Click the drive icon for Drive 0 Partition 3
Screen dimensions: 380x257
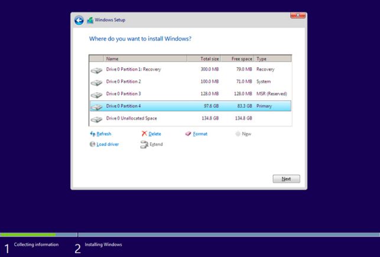point(96,95)
